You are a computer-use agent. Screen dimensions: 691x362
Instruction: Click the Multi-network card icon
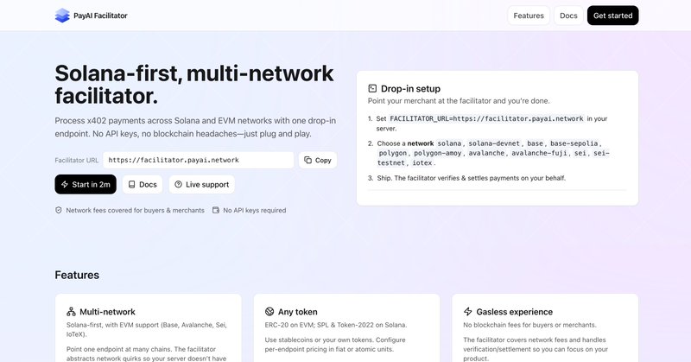click(x=71, y=312)
